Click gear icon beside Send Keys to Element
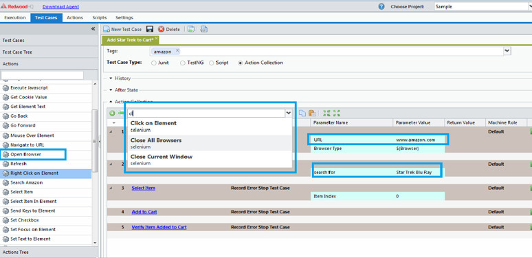 (5, 211)
